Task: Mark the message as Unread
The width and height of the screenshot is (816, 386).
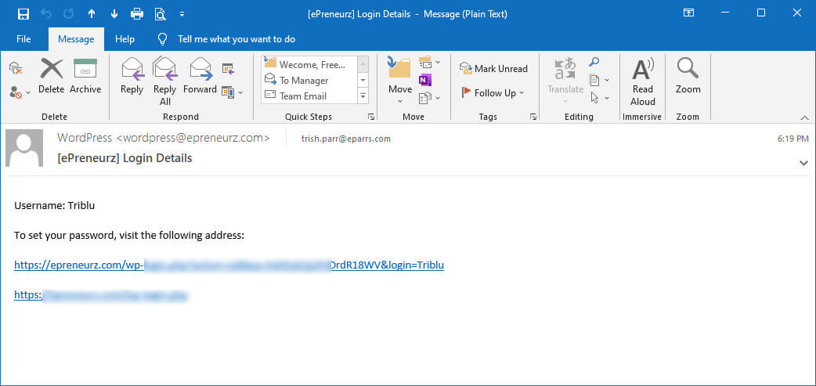Action: [x=493, y=69]
